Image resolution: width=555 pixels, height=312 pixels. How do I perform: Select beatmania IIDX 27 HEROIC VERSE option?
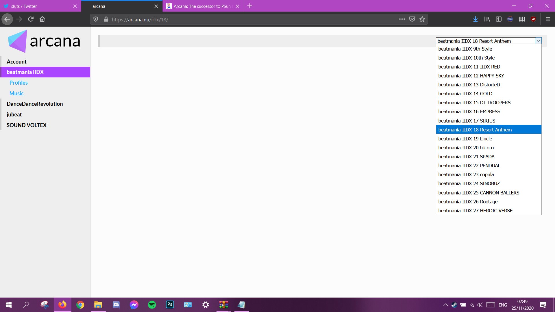475,211
